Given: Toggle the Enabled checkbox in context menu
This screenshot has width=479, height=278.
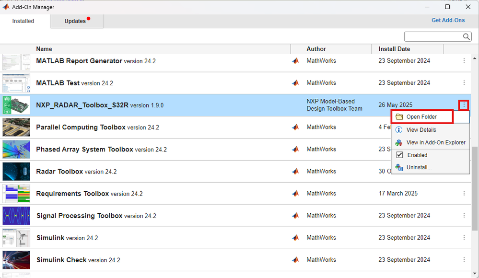Looking at the screenshot, I should pos(399,155).
